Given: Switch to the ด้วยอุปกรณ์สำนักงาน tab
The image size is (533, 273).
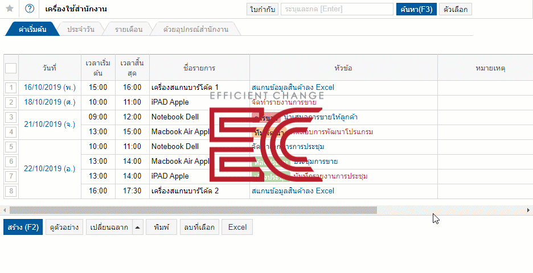Looking at the screenshot, I should point(195,29).
